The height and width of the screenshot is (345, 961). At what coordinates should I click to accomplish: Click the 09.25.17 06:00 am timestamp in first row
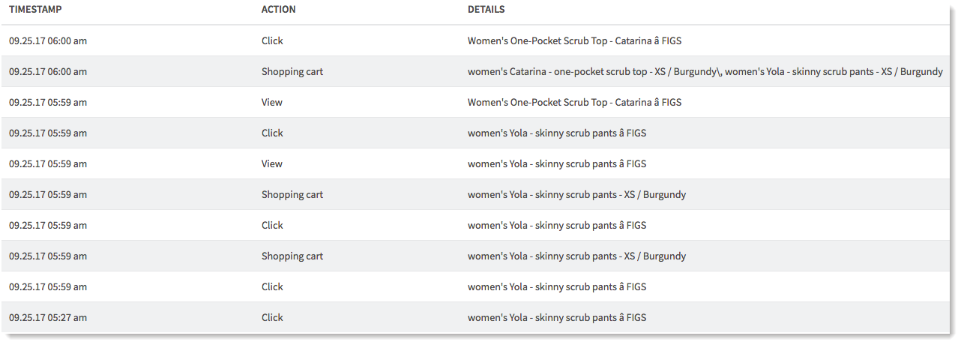(48, 41)
